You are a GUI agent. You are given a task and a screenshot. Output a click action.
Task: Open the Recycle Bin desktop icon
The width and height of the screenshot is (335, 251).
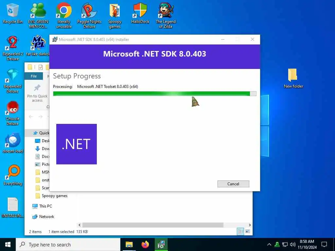click(13, 13)
